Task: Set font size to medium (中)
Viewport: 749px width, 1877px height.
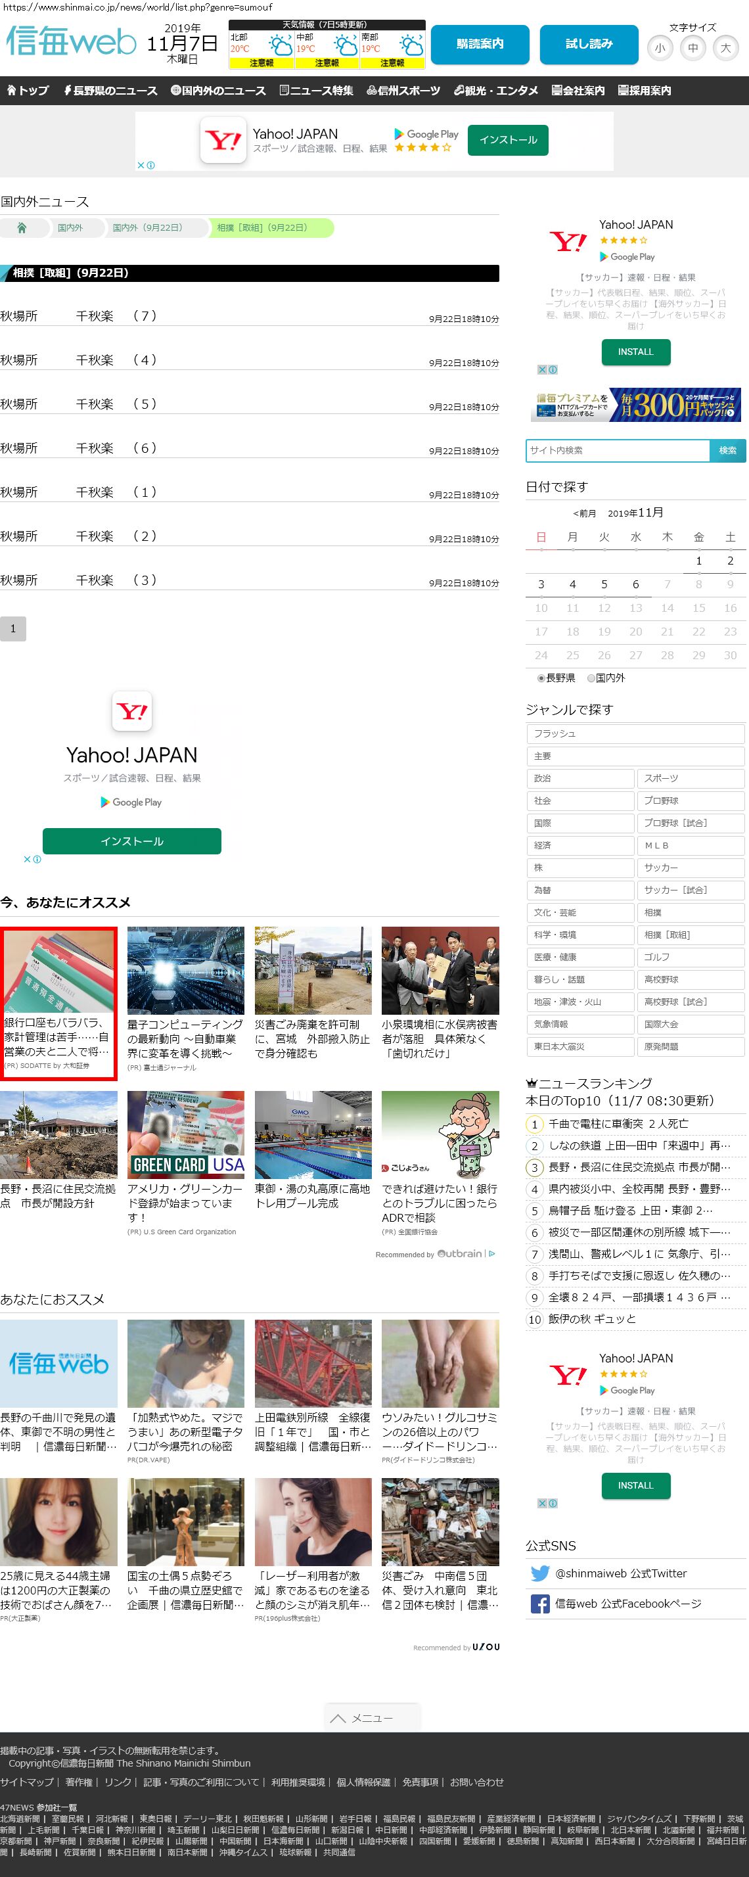Action: (692, 49)
